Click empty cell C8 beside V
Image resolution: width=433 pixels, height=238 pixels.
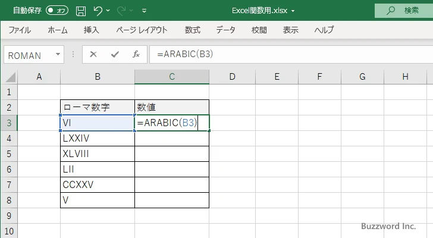tap(172, 200)
